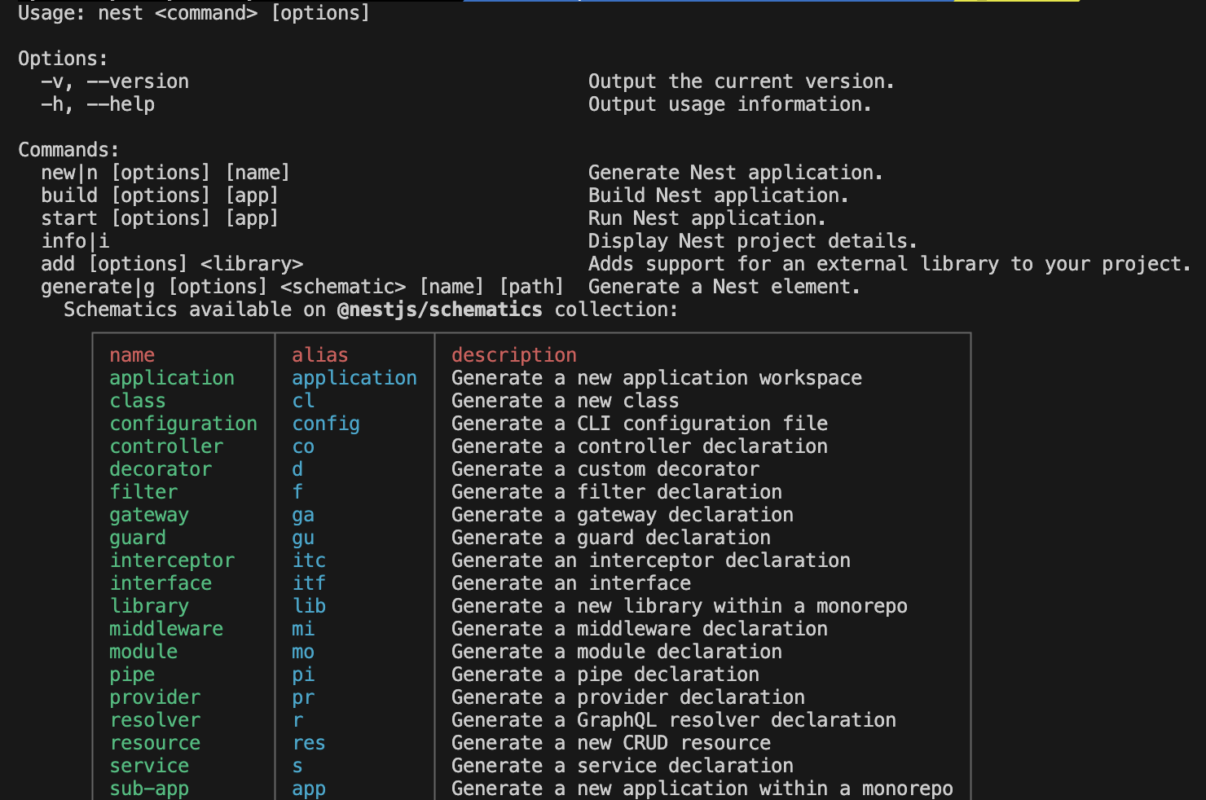Screen dimensions: 1206x800
Task: Click 'guard' schematic name
Action: coord(138,538)
